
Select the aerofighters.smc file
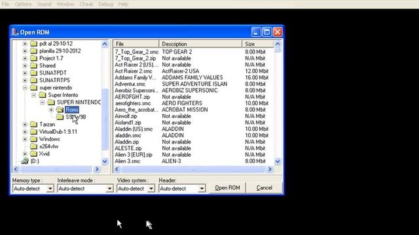[133, 103]
